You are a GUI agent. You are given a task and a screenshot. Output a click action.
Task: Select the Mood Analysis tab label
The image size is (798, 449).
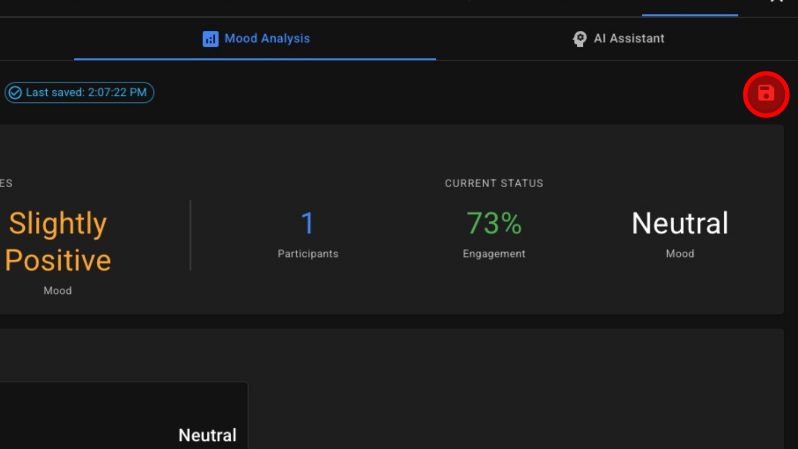[267, 39]
